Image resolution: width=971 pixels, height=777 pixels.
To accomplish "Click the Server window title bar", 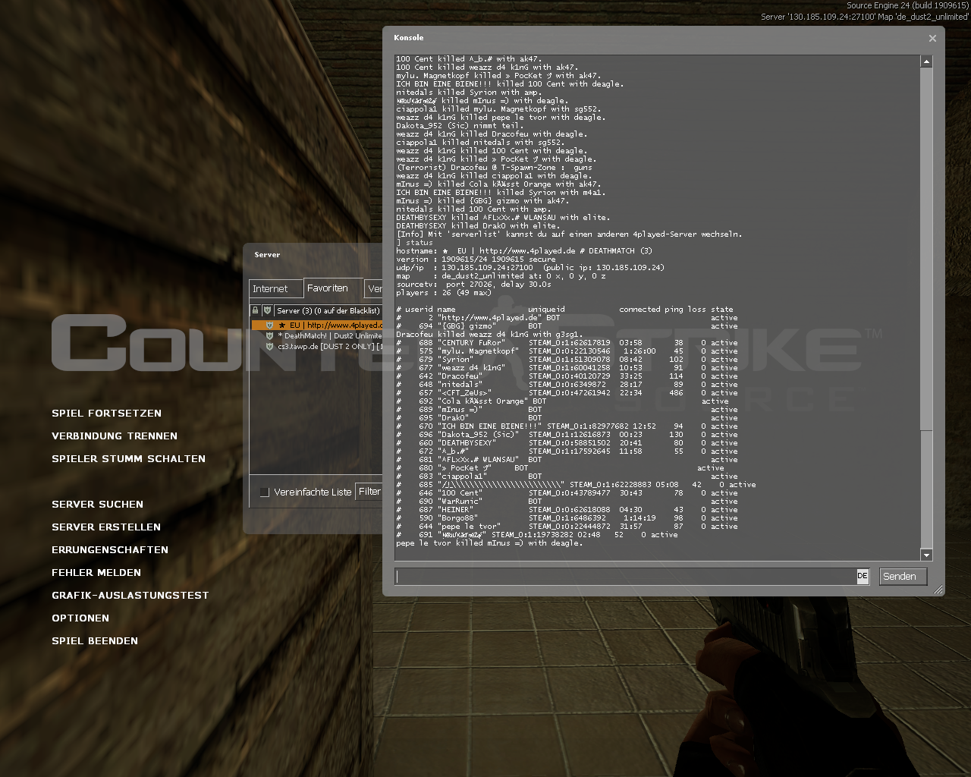I will (x=313, y=255).
